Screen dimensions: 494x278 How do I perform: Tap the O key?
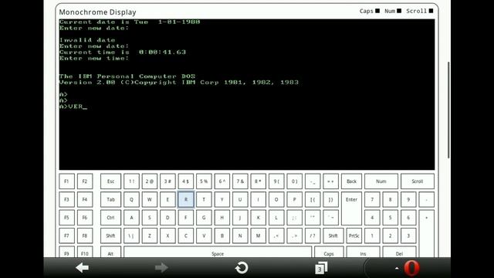276,199
